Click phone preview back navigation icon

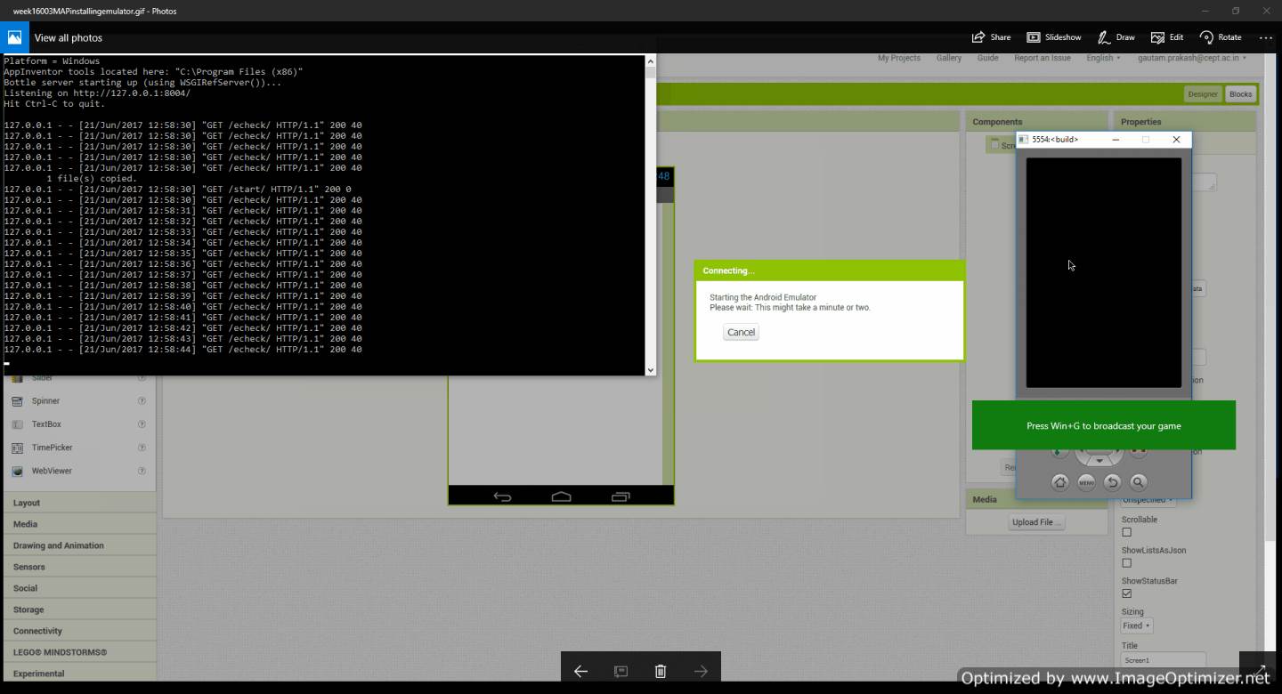[502, 496]
